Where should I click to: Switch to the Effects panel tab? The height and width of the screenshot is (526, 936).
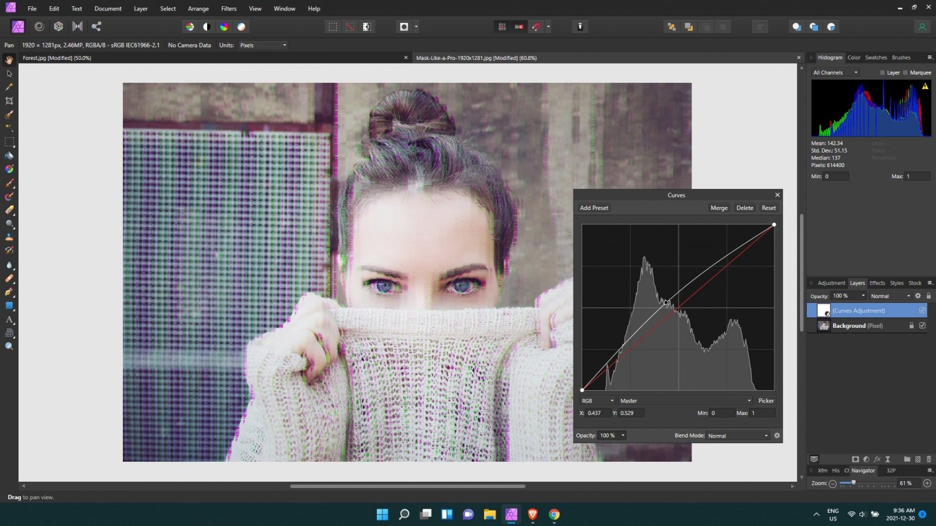coord(877,283)
